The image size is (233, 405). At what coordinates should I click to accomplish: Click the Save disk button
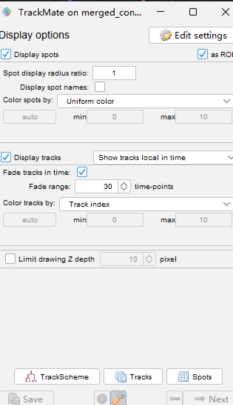[x=26, y=399]
